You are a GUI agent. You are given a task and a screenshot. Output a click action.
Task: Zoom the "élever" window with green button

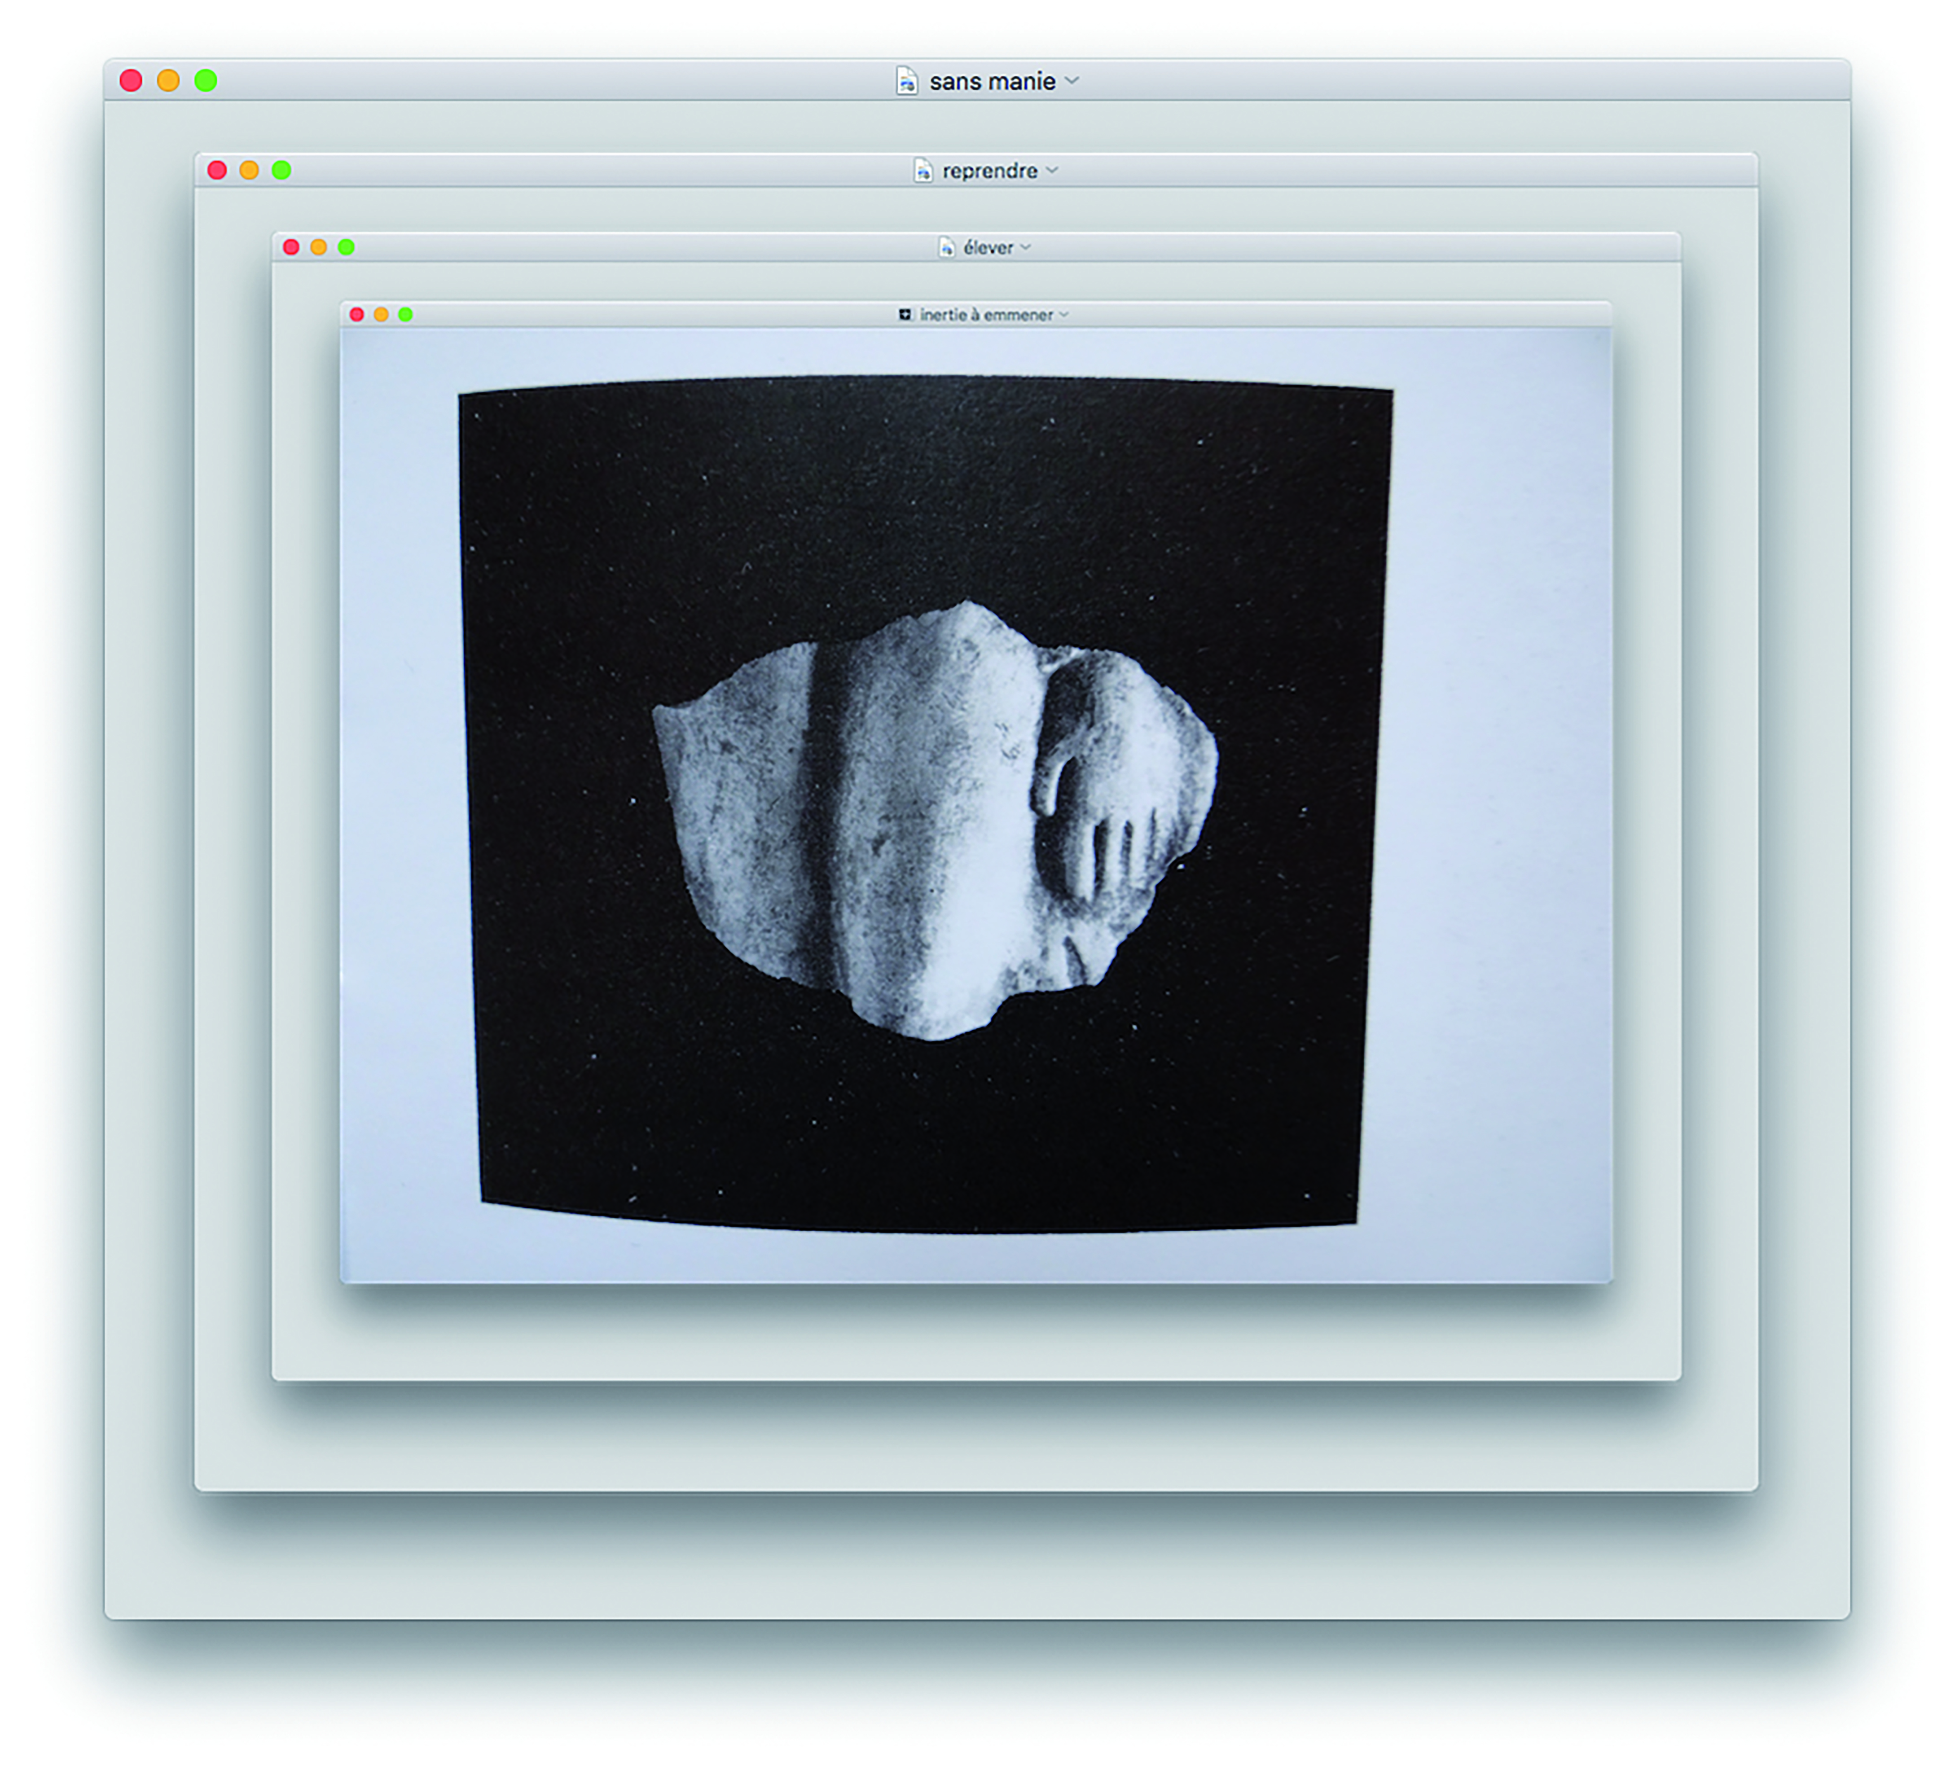click(346, 247)
